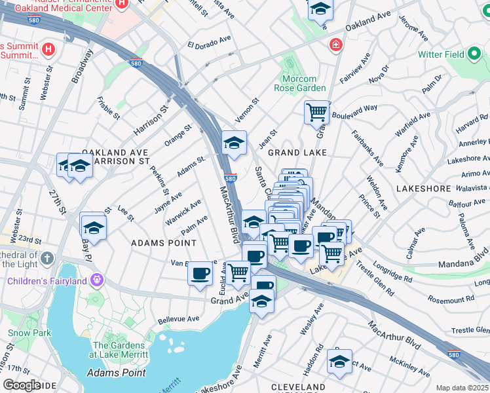Screen dimensions: 490x393
Task: Click the Summit hospital H marker
Action: tap(48, 49)
